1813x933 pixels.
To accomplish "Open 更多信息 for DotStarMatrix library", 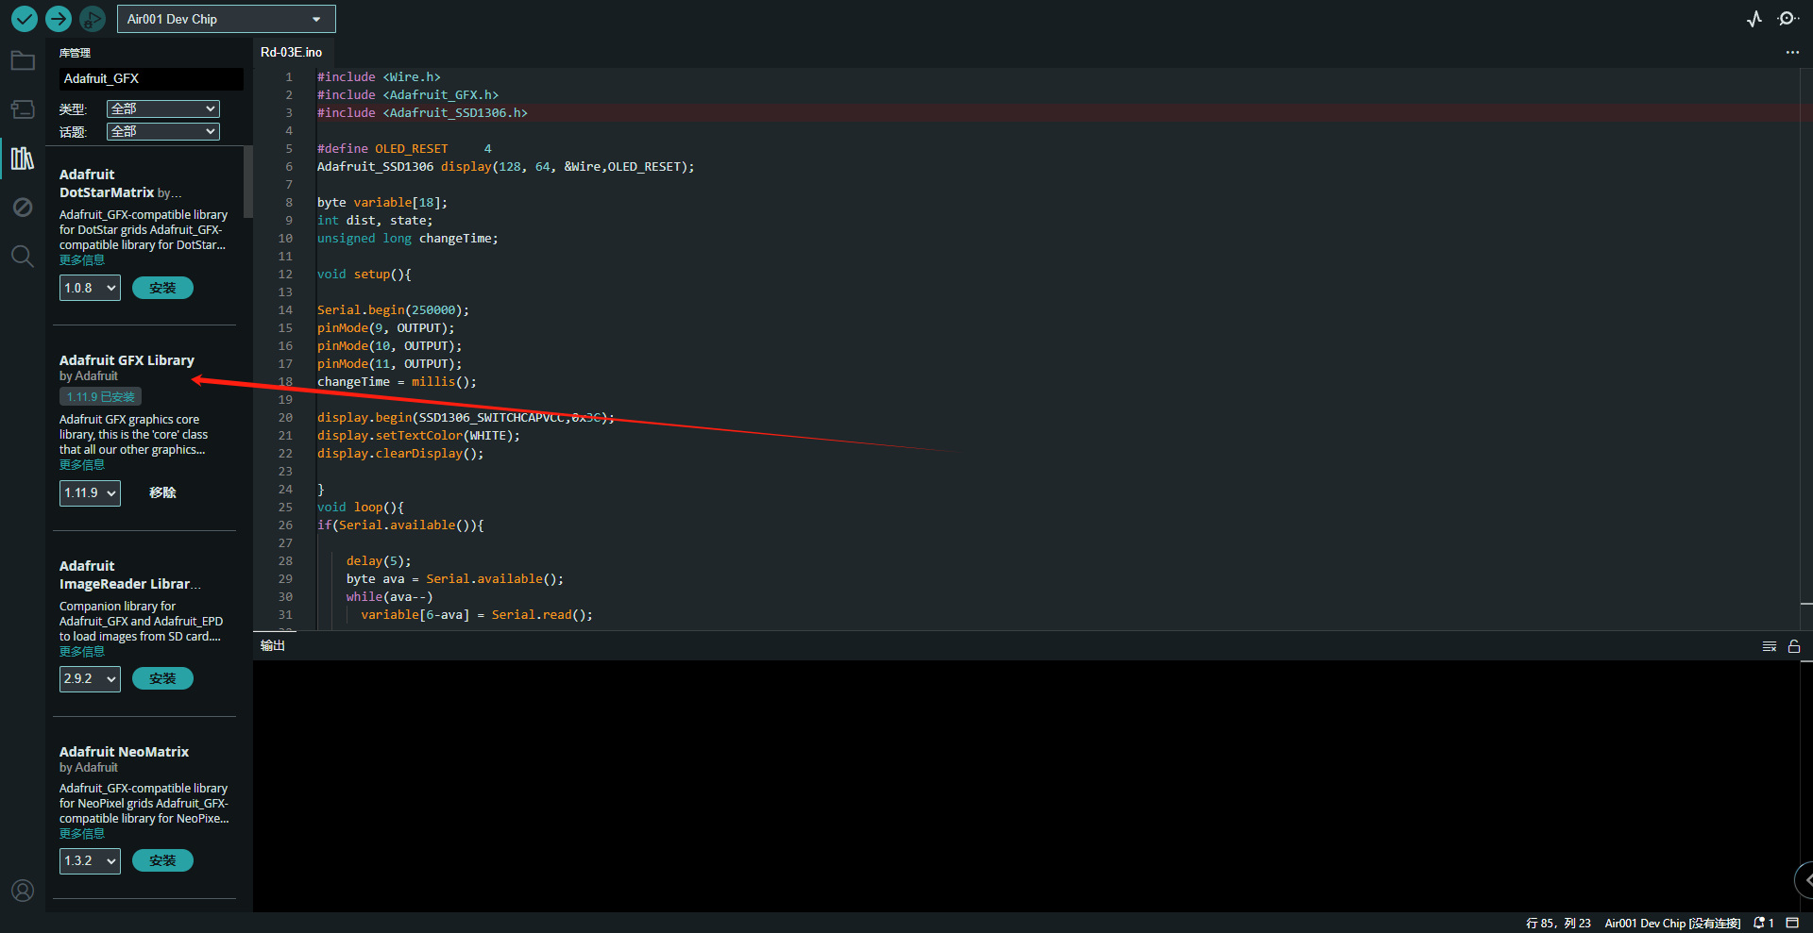I will pyautogui.click(x=82, y=260).
